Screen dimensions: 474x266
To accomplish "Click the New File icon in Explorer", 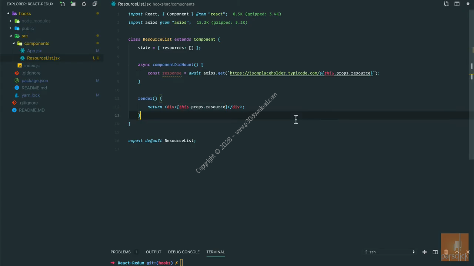I will [63, 4].
